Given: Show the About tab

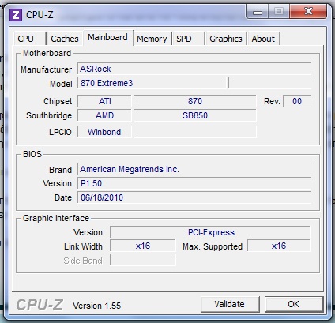Looking at the screenshot, I should pos(263,39).
